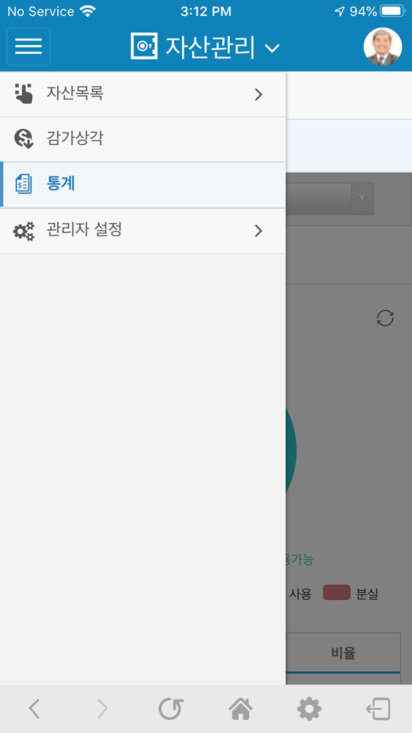Select the 감가상각 menu item
The width and height of the screenshot is (412, 733).
(142, 139)
